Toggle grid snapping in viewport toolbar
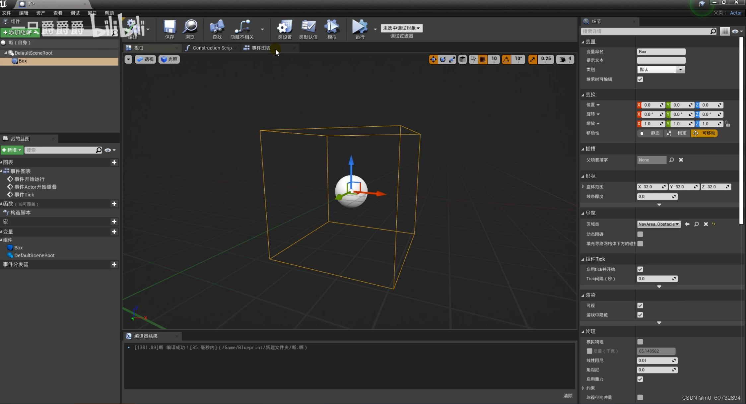The width and height of the screenshot is (746, 404). [483, 59]
